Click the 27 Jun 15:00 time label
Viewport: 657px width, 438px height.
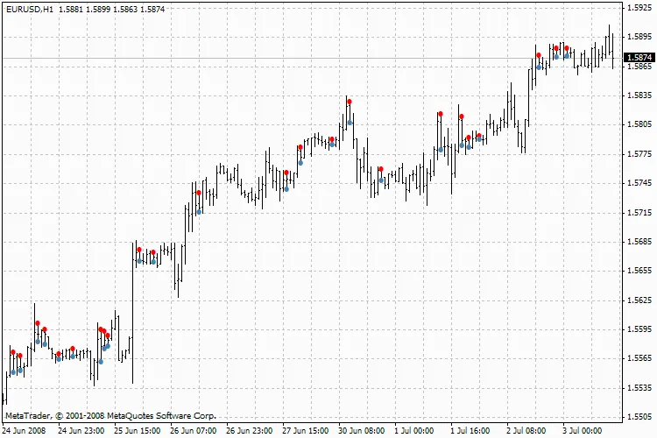[306, 431]
